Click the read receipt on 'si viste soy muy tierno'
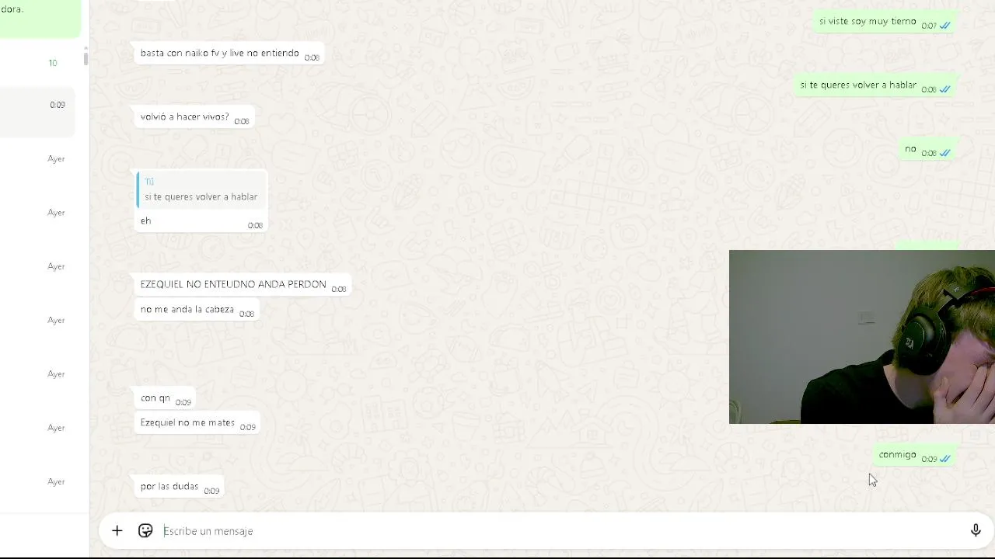The height and width of the screenshot is (559, 995). tap(945, 26)
